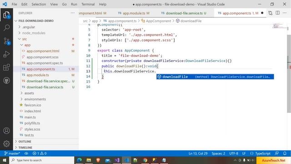This screenshot has width=291, height=164.
Task: Collapse the app folder
Action: (27, 45)
